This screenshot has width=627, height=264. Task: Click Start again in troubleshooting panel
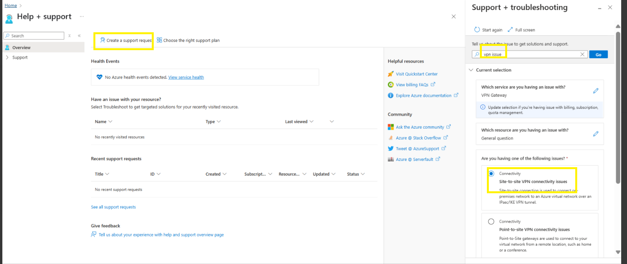tap(488, 30)
